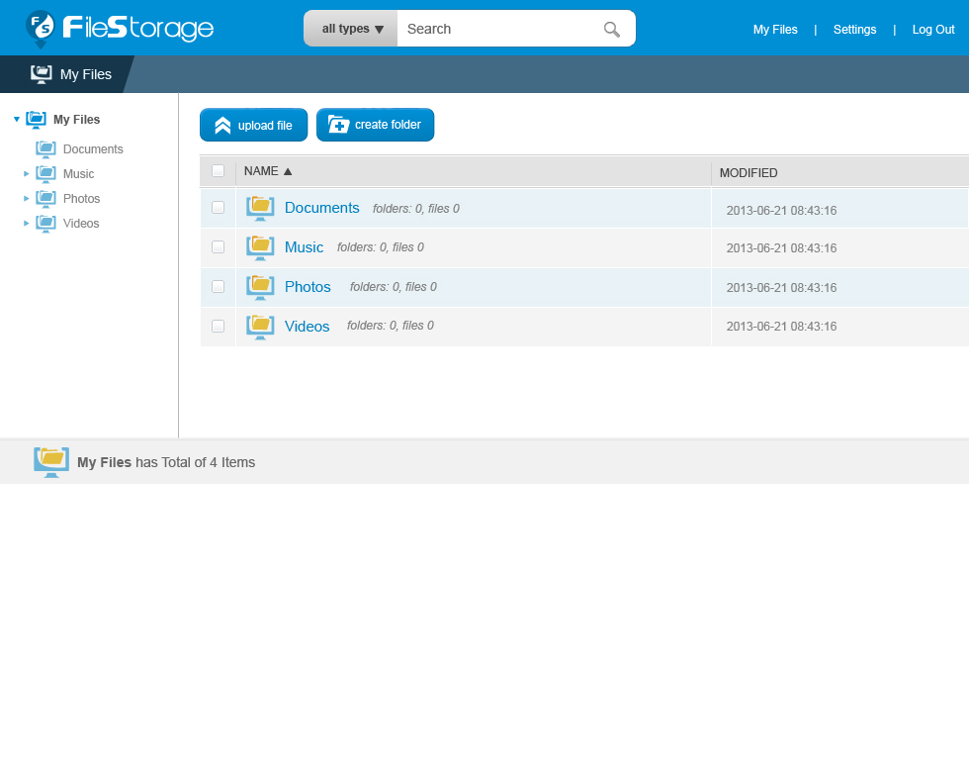Click the My Files root folder icon in tree
The height and width of the screenshot is (770, 969).
coord(36,120)
